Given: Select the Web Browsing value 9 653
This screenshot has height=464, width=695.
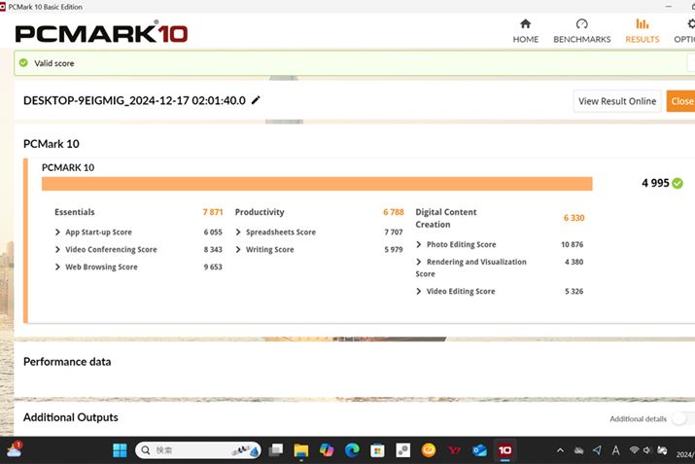Looking at the screenshot, I should (x=213, y=267).
